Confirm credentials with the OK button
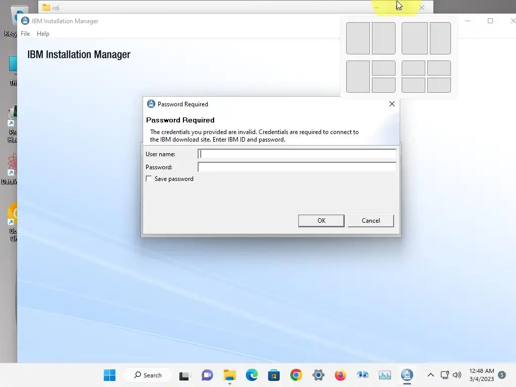 click(321, 221)
